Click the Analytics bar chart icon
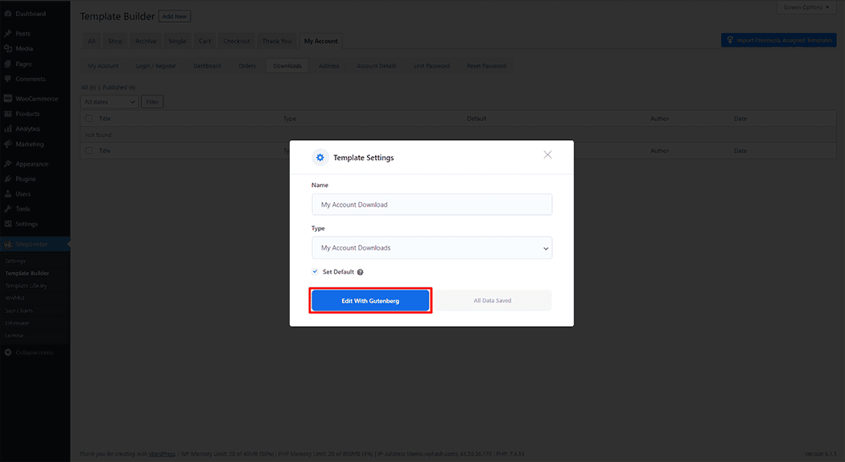 (x=8, y=129)
